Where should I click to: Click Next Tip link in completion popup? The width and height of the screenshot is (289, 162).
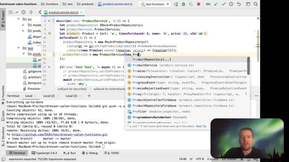201,126
